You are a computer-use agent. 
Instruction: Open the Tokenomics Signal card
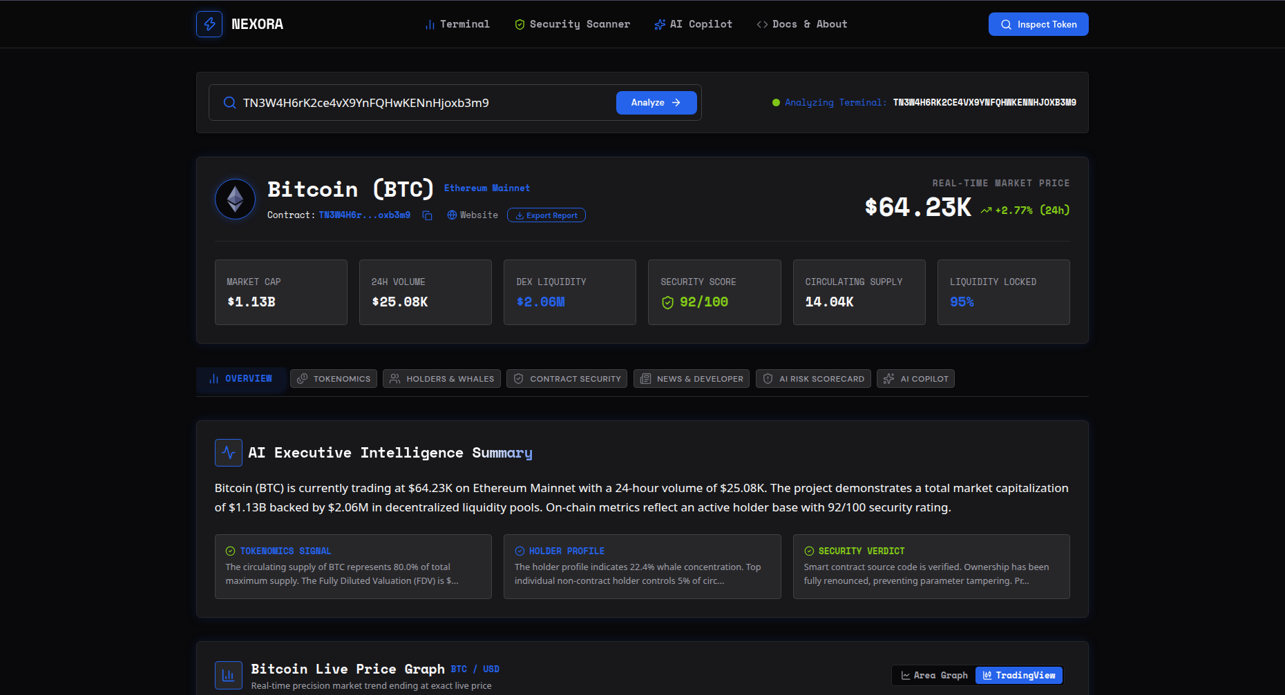353,567
